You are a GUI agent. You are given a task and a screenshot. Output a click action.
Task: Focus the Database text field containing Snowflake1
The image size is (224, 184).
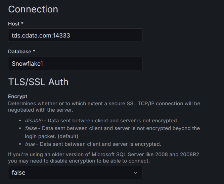[x=75, y=63]
